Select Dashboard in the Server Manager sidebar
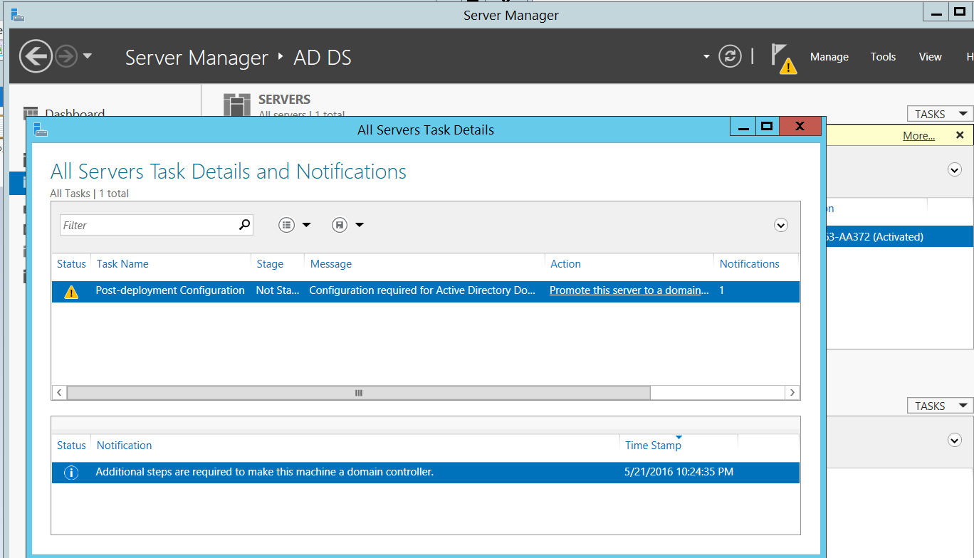This screenshot has height=558, width=974. pos(74,114)
